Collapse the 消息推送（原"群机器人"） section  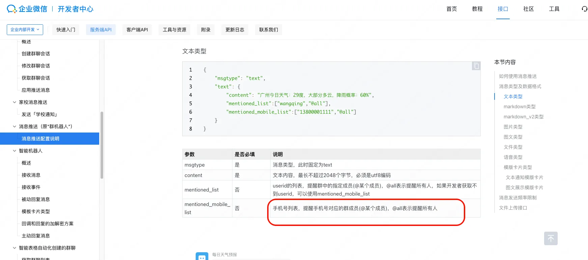(x=15, y=126)
